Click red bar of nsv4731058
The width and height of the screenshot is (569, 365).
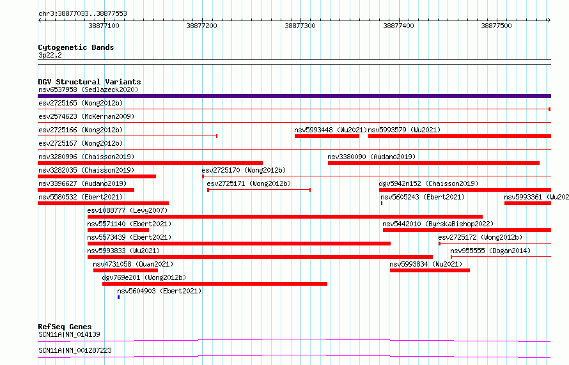tap(125, 270)
